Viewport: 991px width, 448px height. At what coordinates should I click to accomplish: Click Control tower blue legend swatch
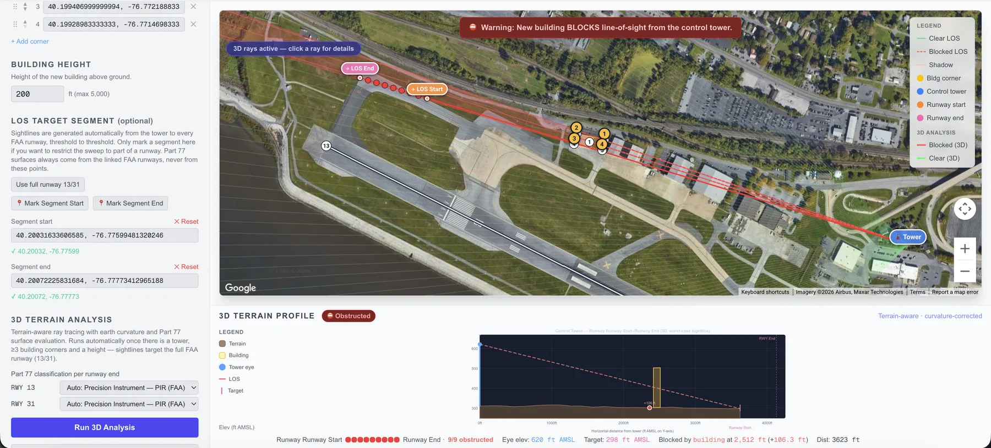coord(920,91)
